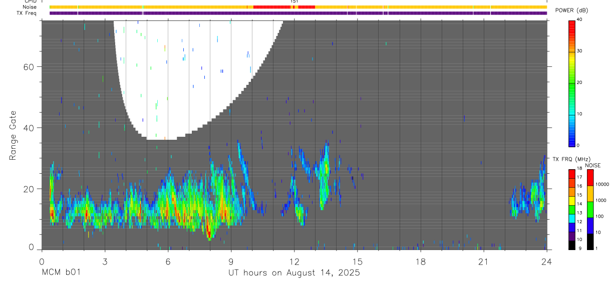Select the 60 tick on the Range Gate axis
Image resolution: width=615 pixels, height=283 pixels.
pos(28,67)
